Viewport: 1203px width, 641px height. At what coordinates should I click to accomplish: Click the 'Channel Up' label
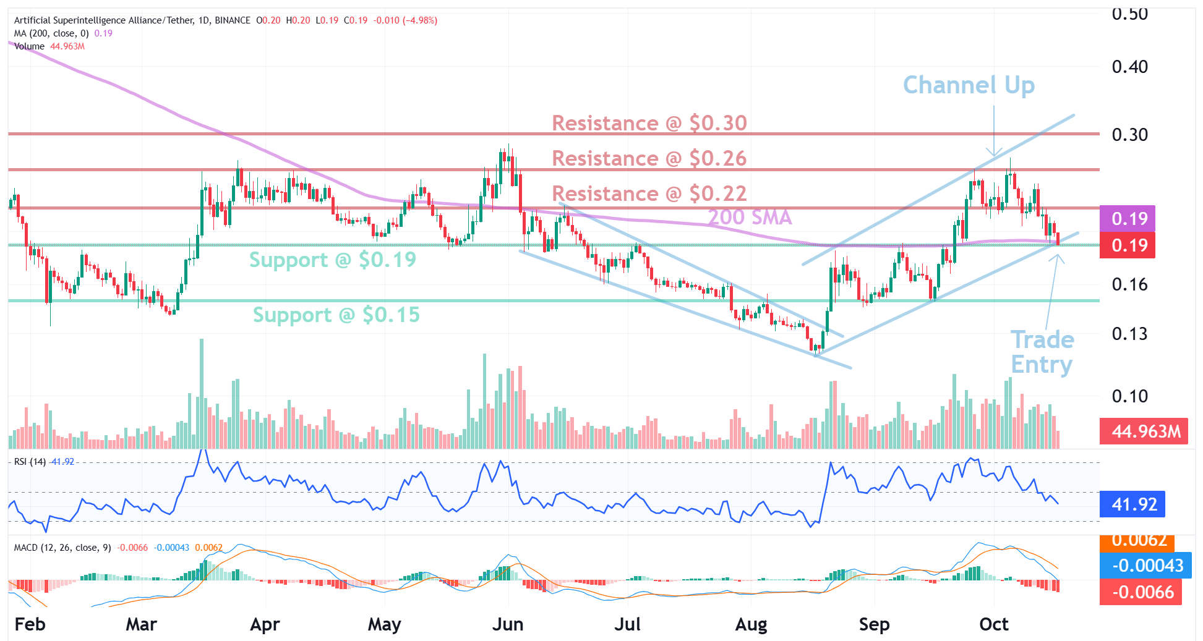[x=969, y=85]
